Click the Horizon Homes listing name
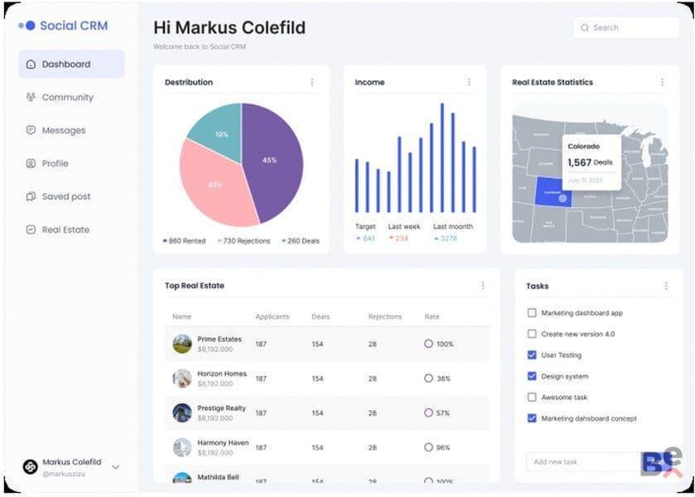The height and width of the screenshot is (497, 695). pos(222,374)
